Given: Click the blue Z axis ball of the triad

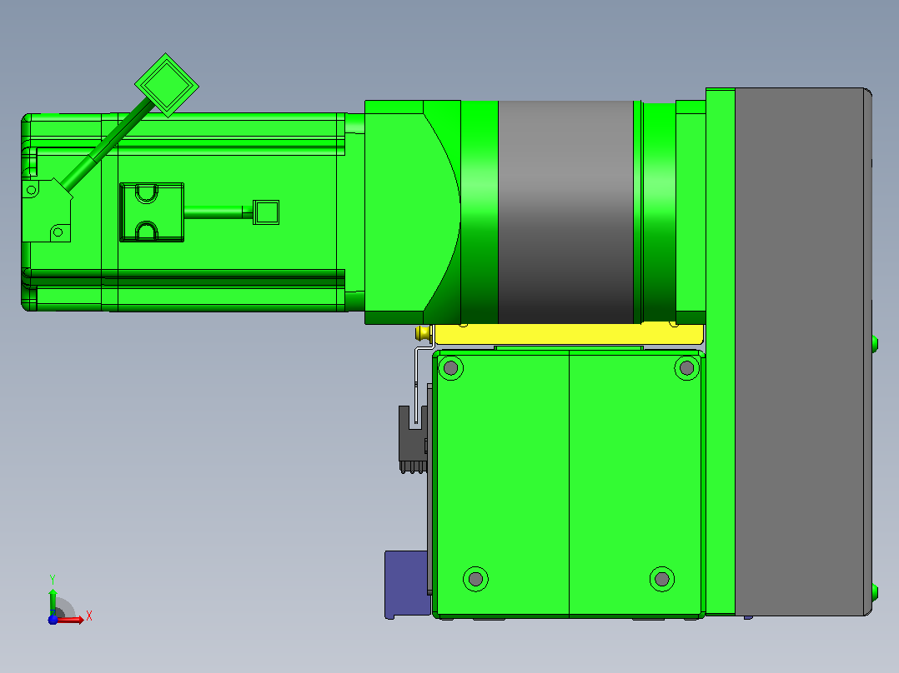Looking at the screenshot, I should [x=53, y=620].
